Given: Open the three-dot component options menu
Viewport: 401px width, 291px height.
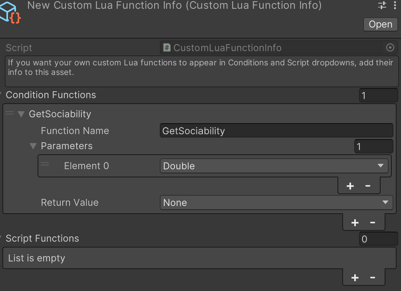Looking at the screenshot, I should [395, 5].
